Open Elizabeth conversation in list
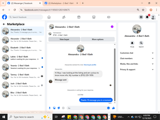The image size is (160, 120). click(x=22, y=49)
